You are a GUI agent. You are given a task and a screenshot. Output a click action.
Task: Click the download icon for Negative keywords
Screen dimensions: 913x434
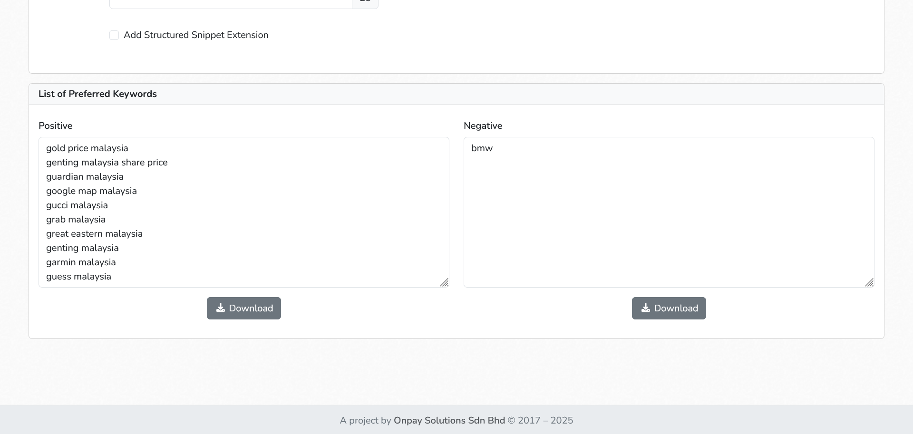tap(646, 308)
